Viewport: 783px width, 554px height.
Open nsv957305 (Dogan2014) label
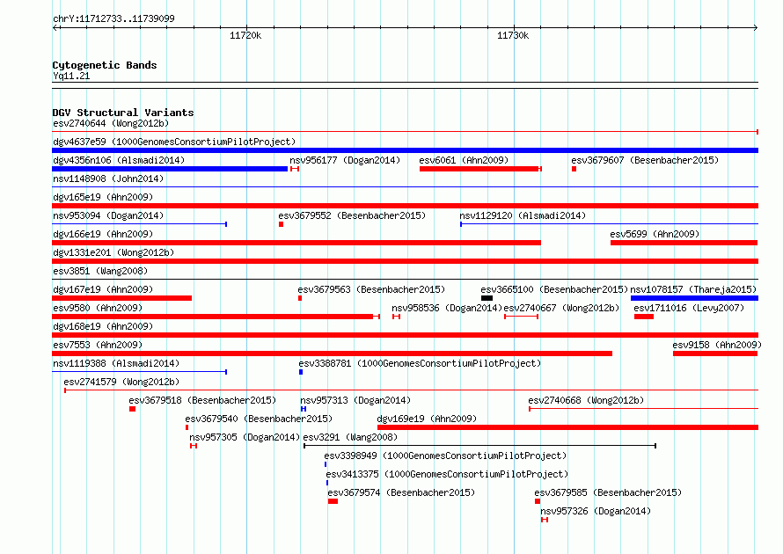(x=245, y=437)
